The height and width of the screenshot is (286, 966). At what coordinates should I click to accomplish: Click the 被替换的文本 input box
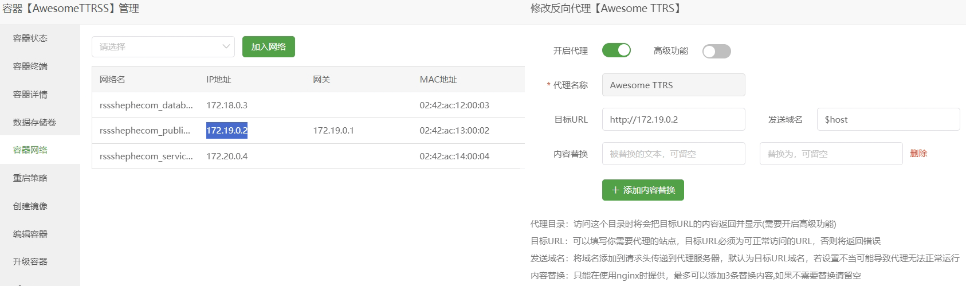[x=673, y=154]
